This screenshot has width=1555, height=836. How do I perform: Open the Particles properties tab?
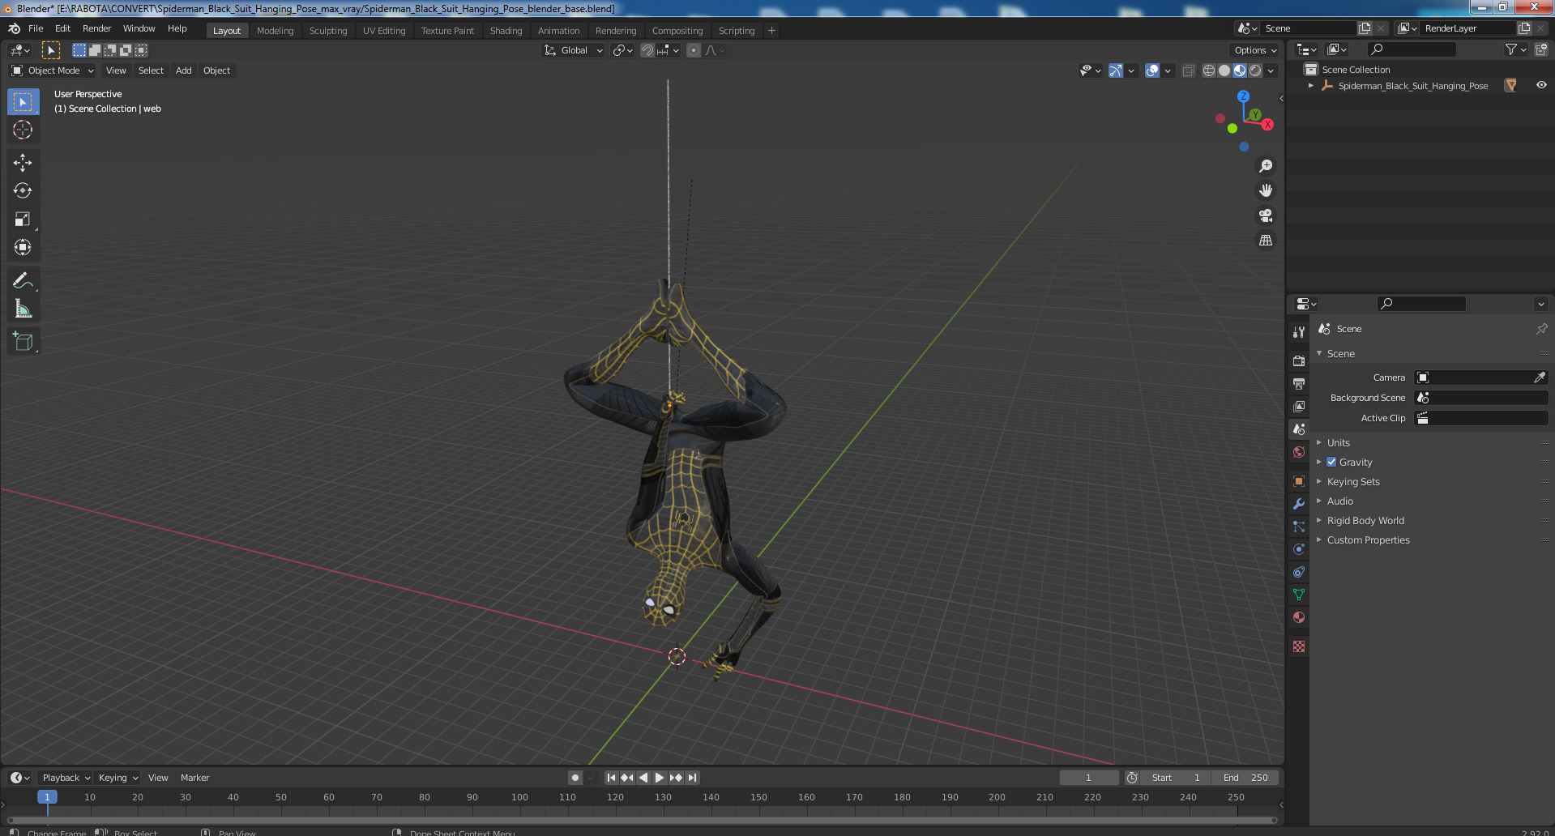click(x=1299, y=527)
